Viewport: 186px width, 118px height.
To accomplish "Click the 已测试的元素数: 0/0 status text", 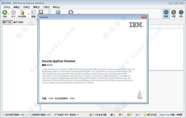I will coord(41,115).
